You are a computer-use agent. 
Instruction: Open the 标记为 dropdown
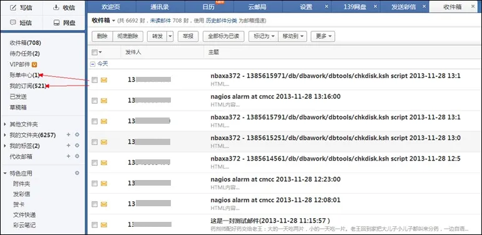[263, 36]
